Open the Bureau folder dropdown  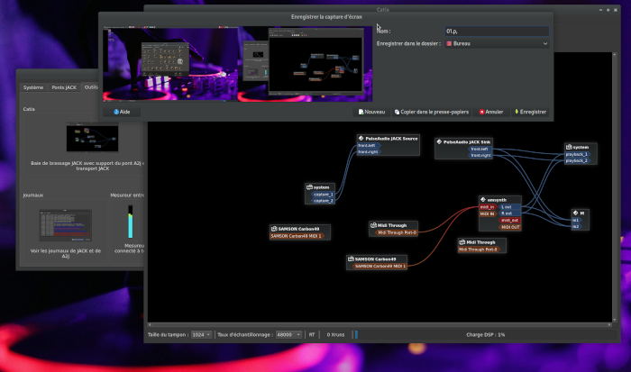(x=497, y=43)
